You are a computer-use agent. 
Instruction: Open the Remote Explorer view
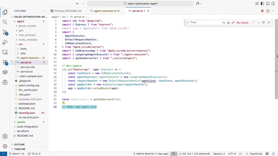[x=5, y=52]
